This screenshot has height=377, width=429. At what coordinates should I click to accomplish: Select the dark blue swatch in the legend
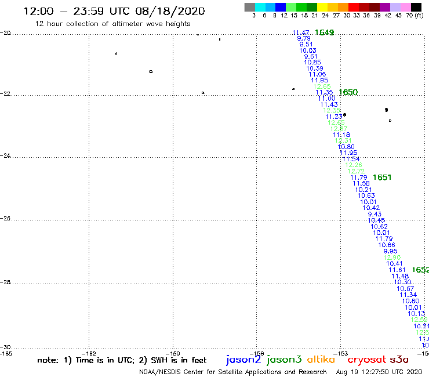(281, 7)
